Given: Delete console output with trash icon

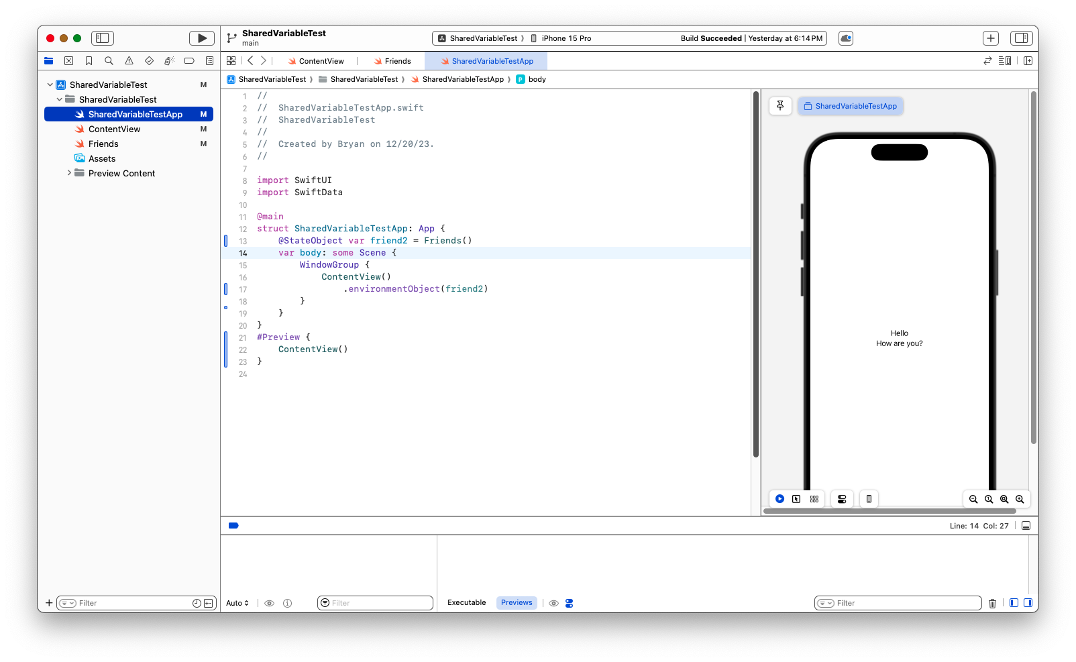Looking at the screenshot, I should pyautogui.click(x=992, y=603).
